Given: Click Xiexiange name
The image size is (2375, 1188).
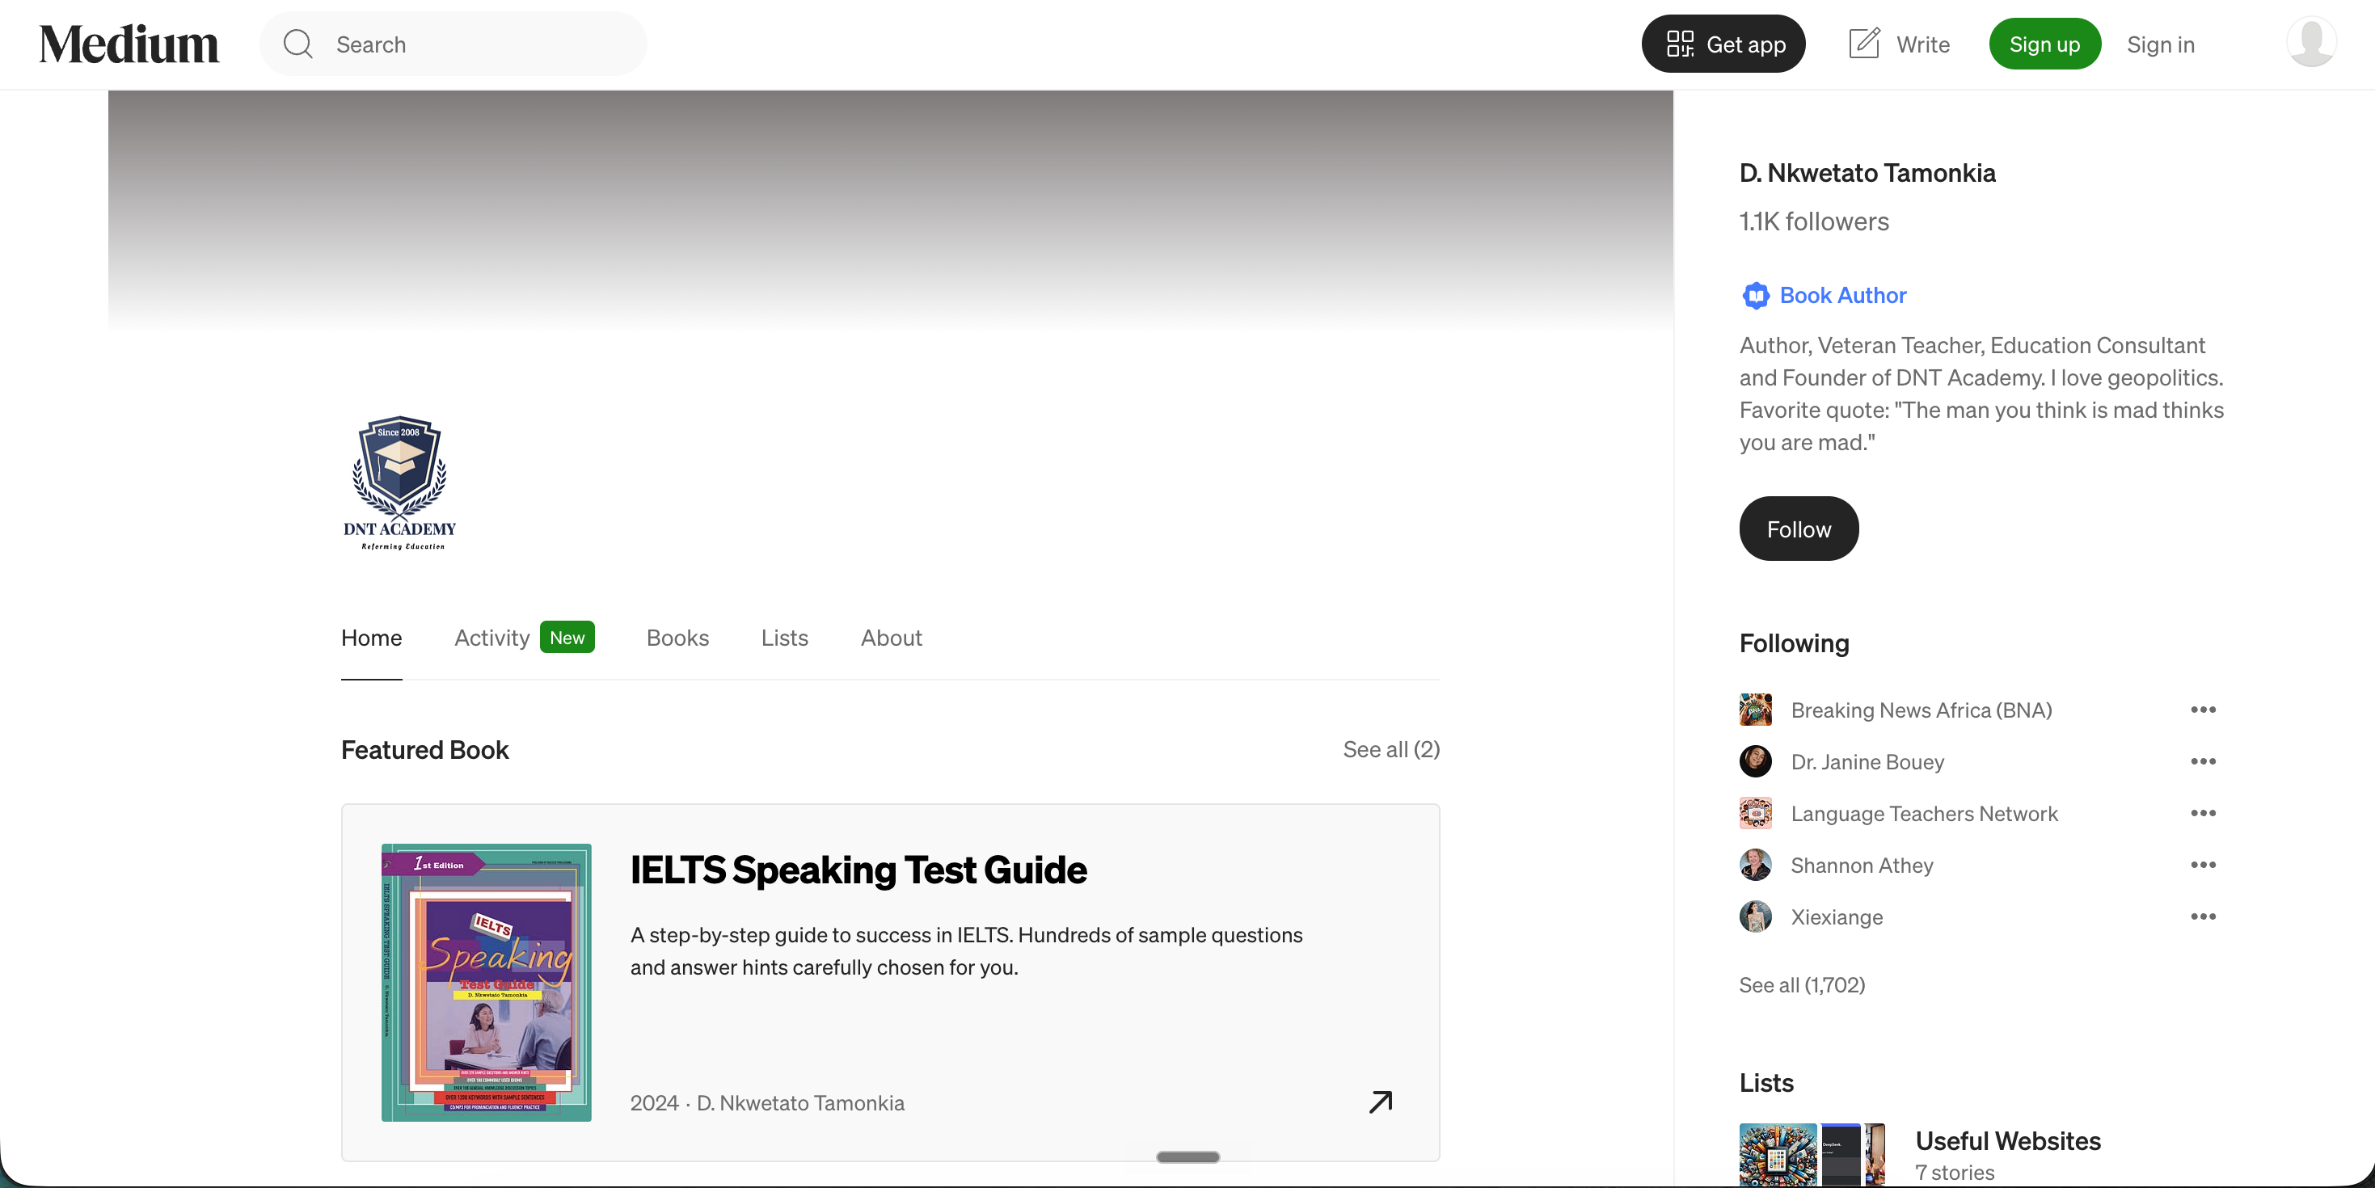Looking at the screenshot, I should coord(1837,916).
